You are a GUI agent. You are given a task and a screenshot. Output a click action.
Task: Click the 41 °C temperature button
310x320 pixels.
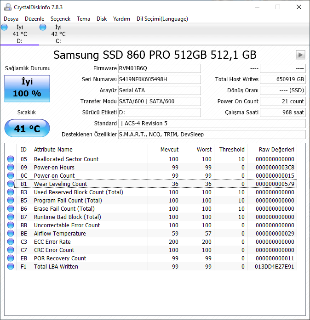point(27,128)
